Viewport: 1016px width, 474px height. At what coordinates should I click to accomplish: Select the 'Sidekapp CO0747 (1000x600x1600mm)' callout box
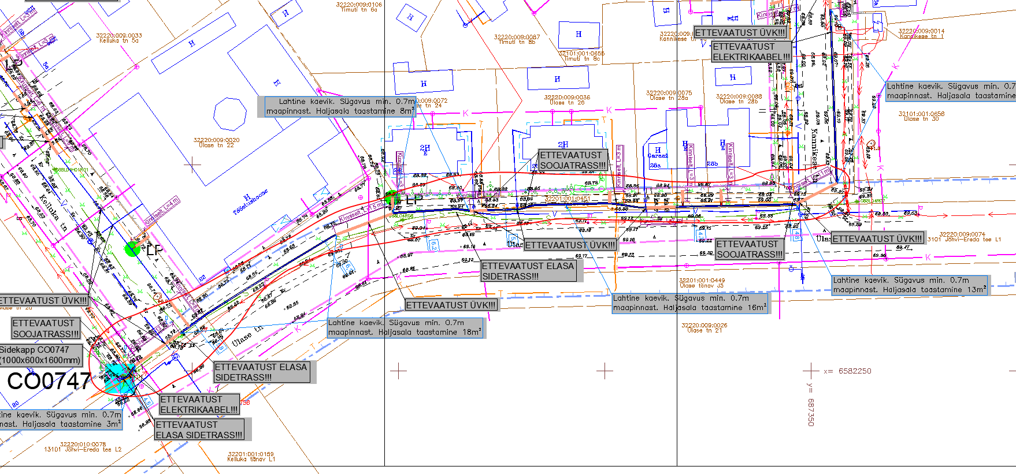coord(41,355)
